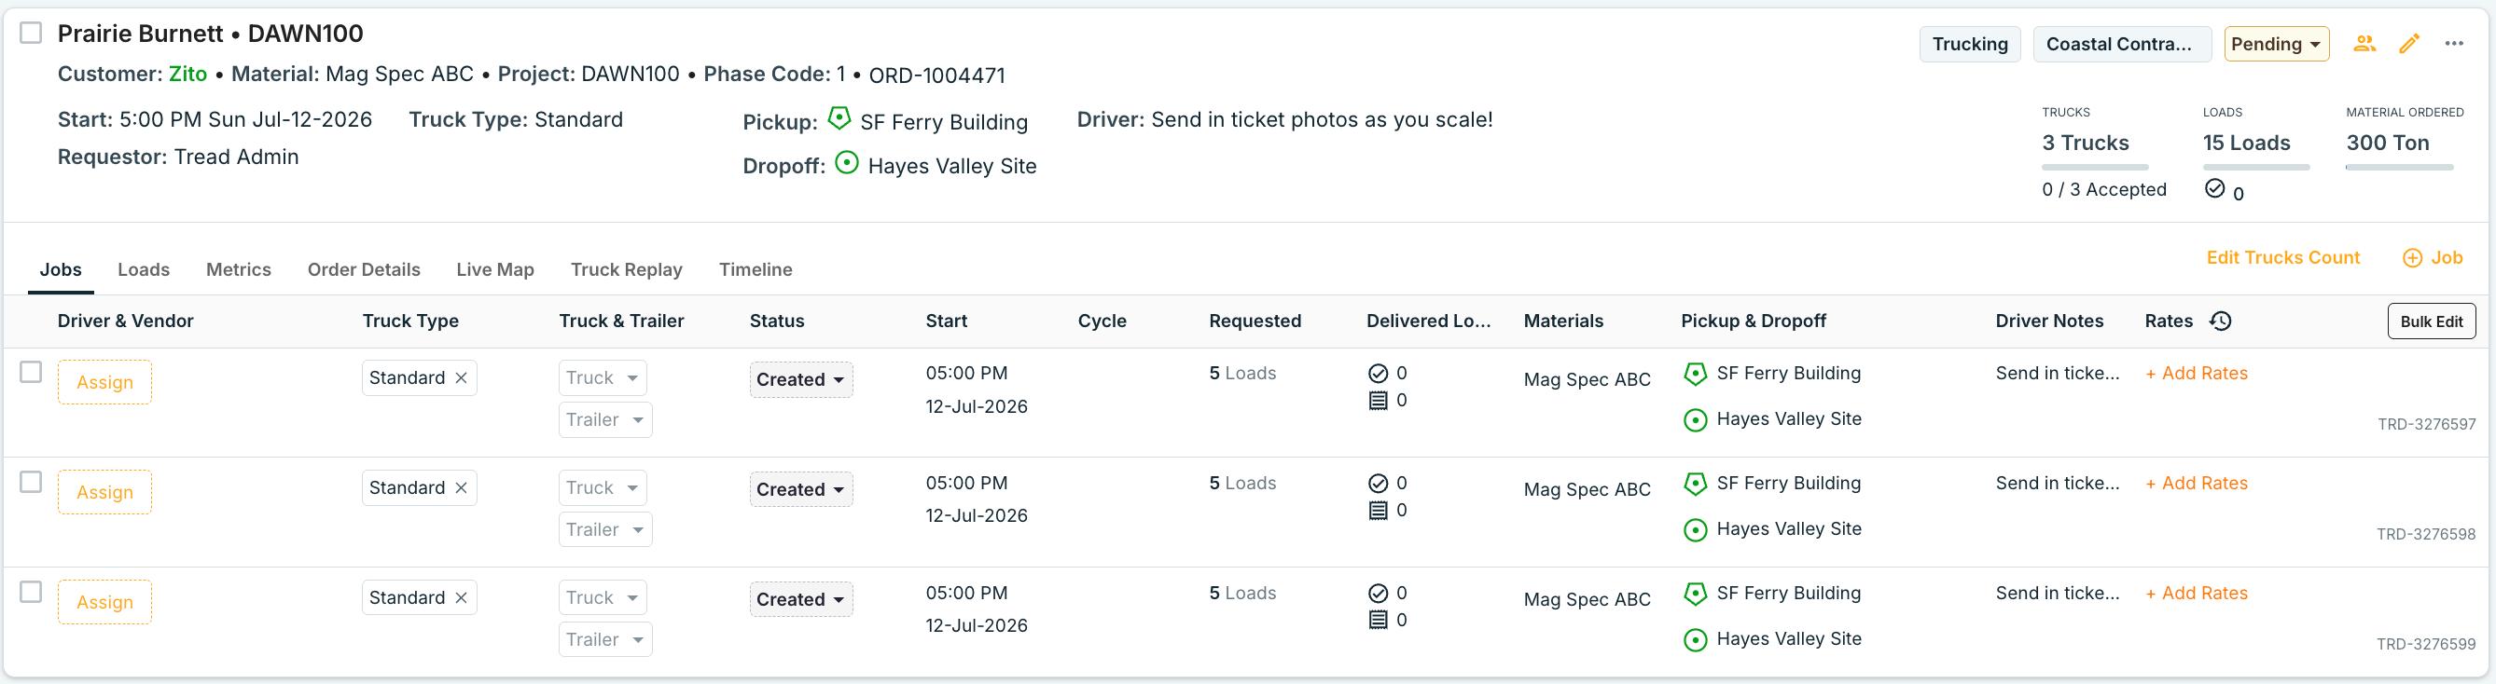Check the Prairie Burnett order checkbox
Screen dimensions: 2496x684
(x=31, y=33)
